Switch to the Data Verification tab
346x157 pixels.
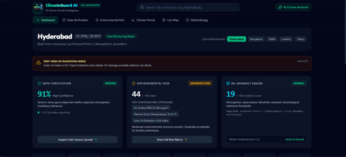(x=75, y=20)
